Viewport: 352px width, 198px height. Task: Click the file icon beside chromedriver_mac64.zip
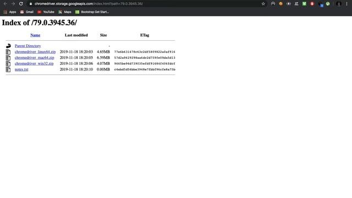pos(8,58)
